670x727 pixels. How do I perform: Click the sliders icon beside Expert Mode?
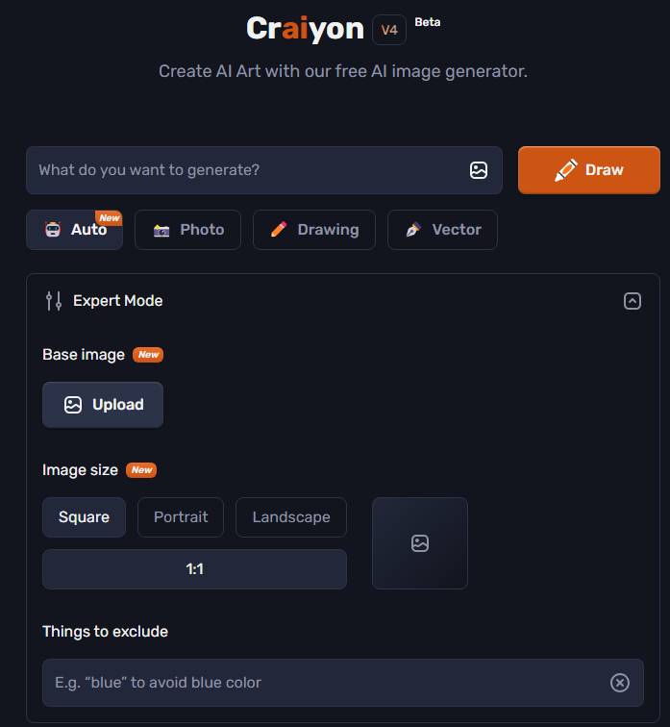click(54, 301)
